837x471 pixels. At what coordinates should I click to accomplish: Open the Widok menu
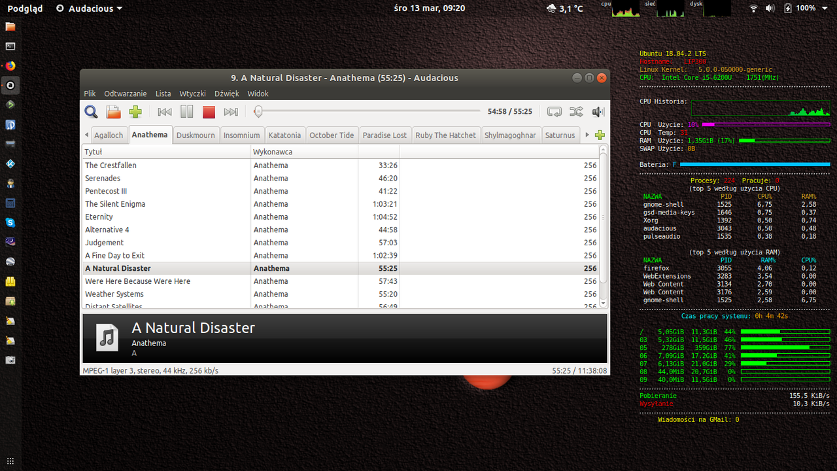click(258, 94)
